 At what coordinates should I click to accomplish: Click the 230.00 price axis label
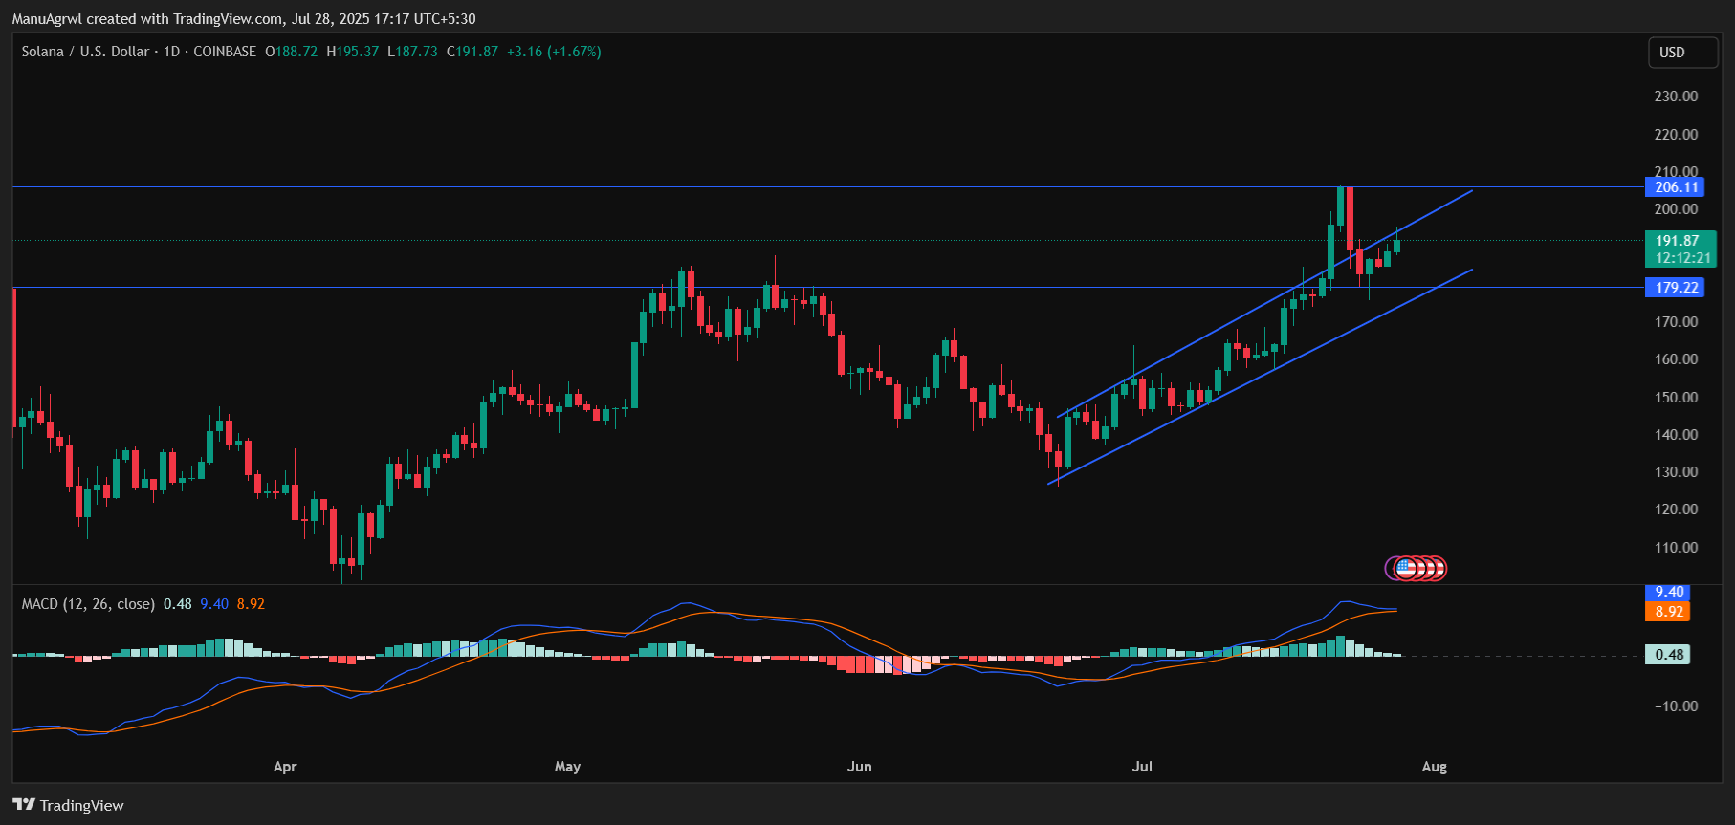pos(1676,97)
